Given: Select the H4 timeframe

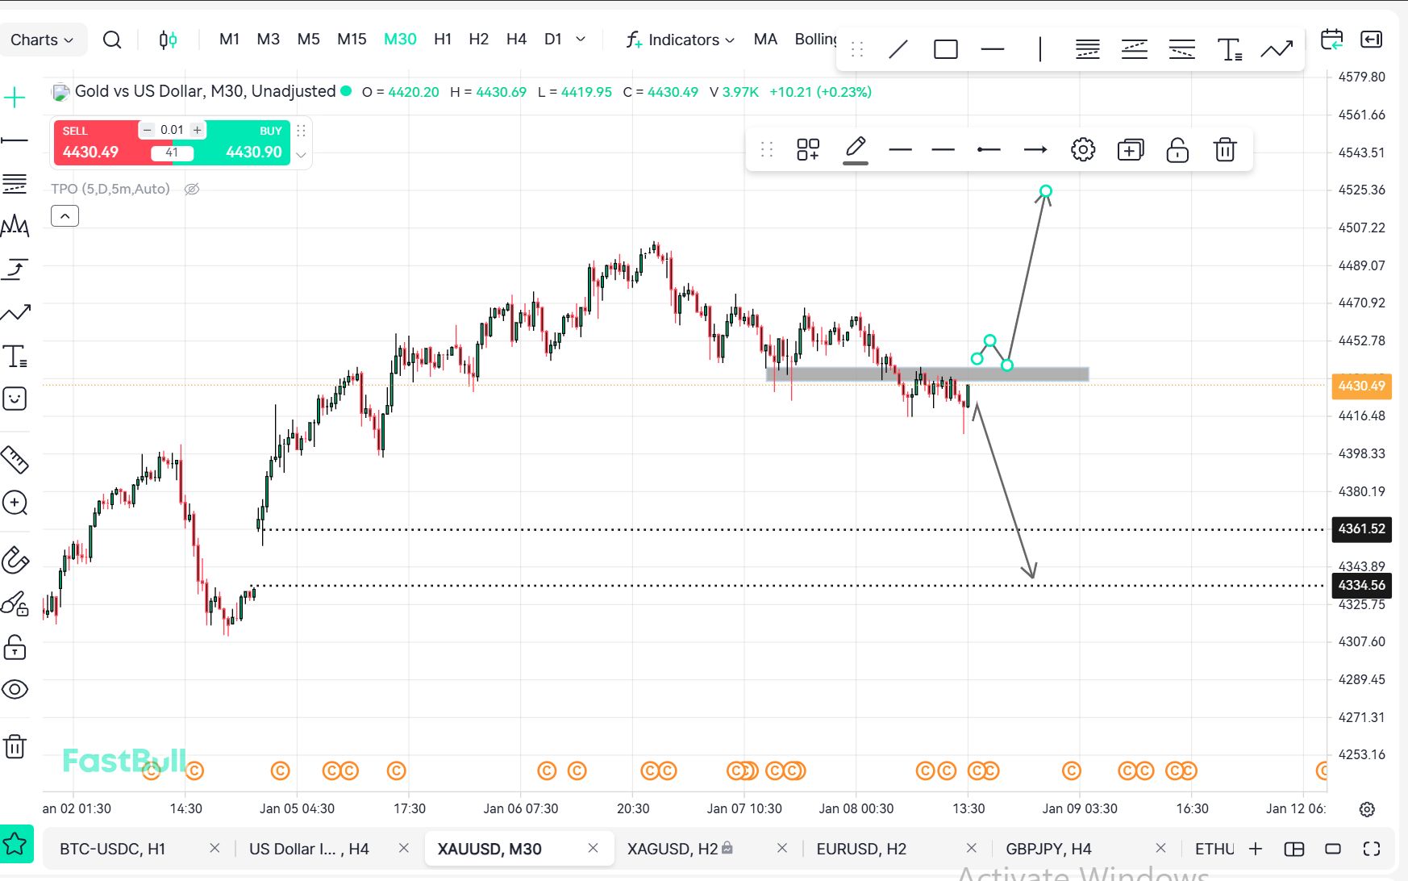Looking at the screenshot, I should 516,40.
